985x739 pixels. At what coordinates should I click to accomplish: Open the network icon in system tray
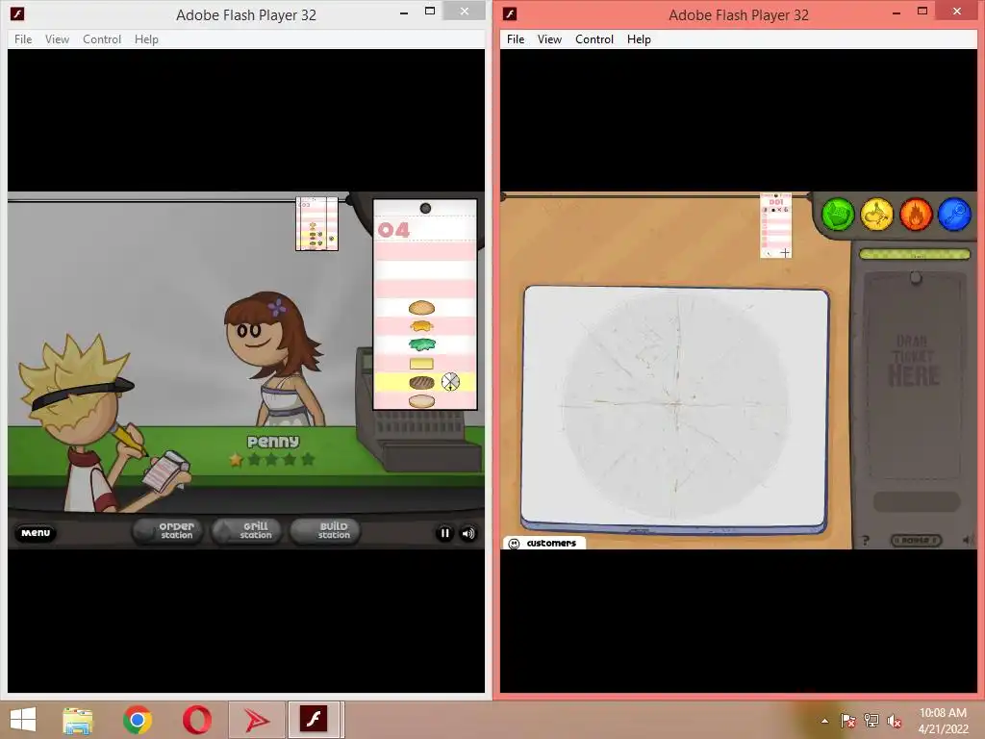tap(871, 721)
